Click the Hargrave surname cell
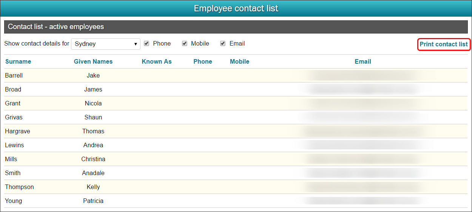472x212 pixels. (x=18, y=131)
